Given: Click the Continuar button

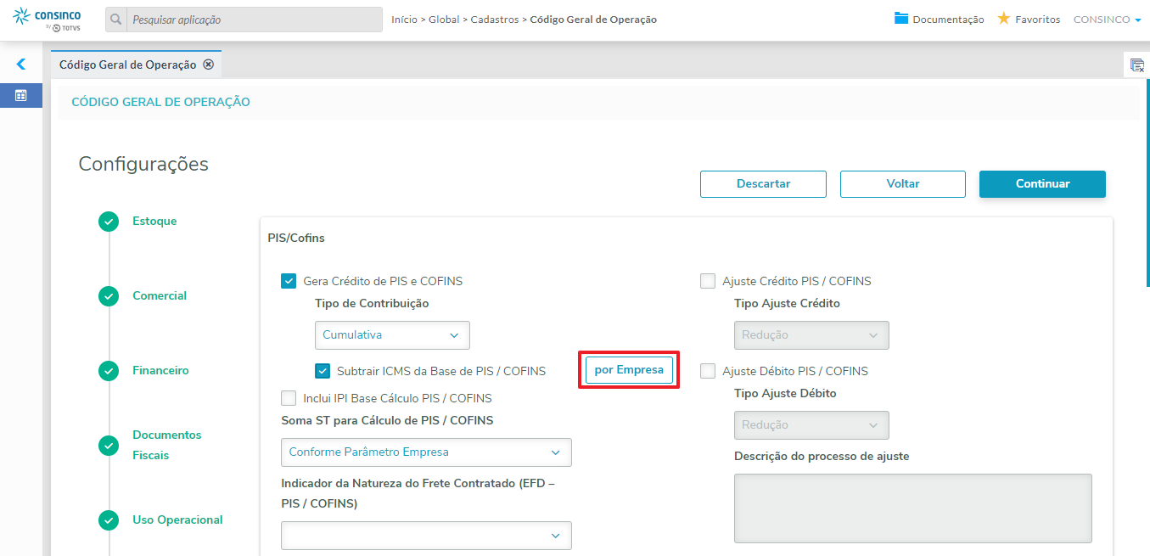Looking at the screenshot, I should tap(1042, 184).
